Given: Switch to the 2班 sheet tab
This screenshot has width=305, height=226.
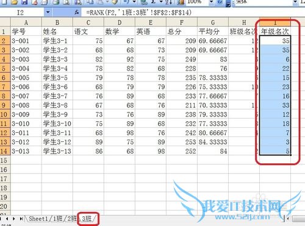Looking at the screenshot, I should pos(72,219).
